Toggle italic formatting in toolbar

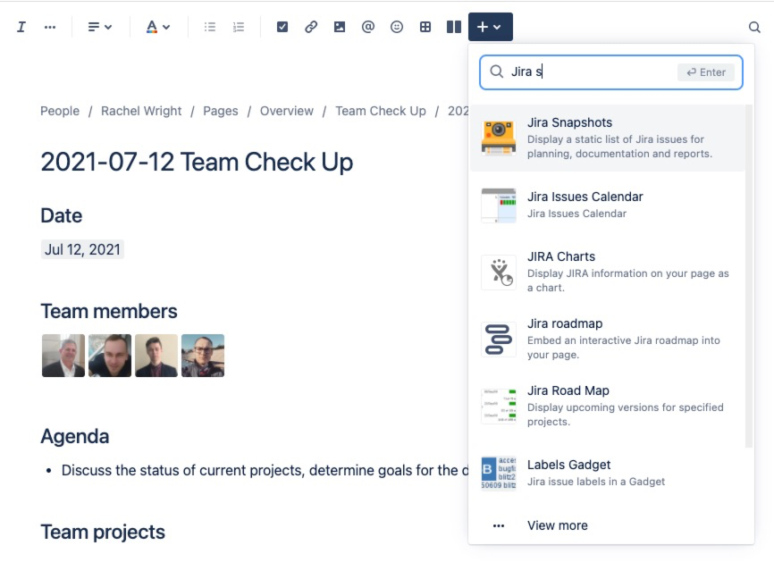pyautogui.click(x=21, y=27)
